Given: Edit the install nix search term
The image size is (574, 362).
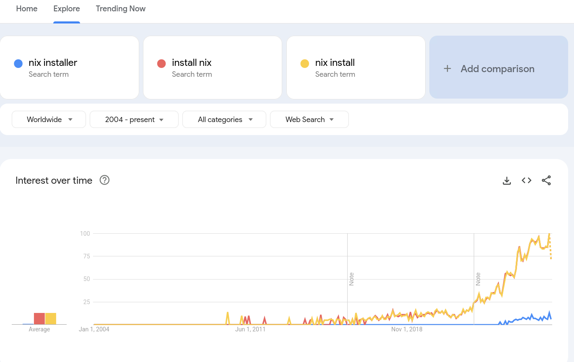Looking at the screenshot, I should [x=192, y=63].
